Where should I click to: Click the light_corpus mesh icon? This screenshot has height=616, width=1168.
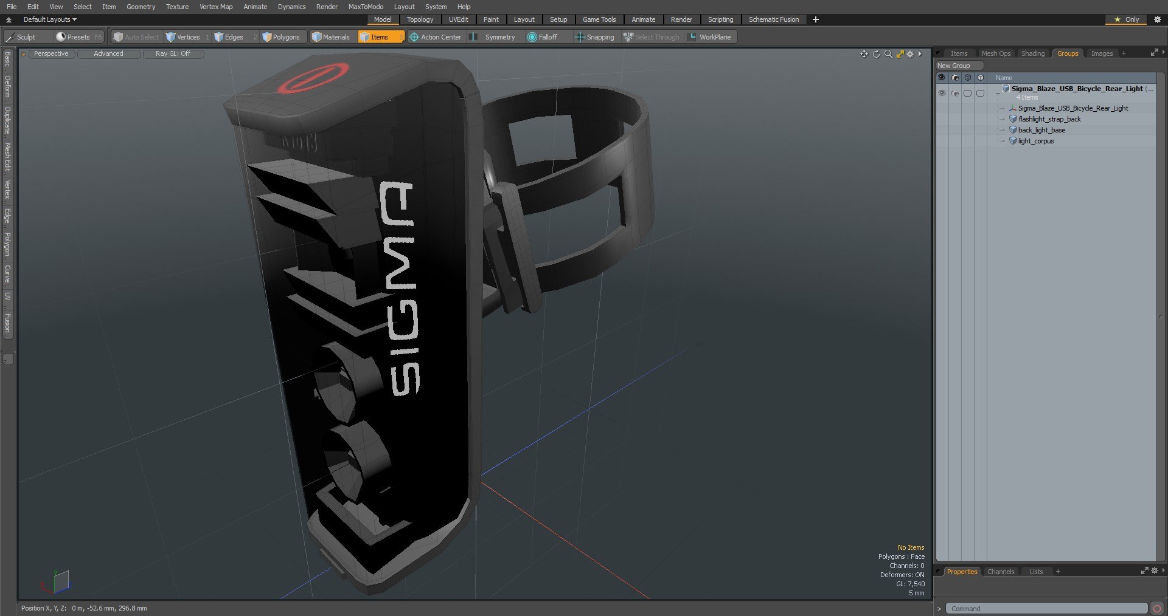point(1013,141)
